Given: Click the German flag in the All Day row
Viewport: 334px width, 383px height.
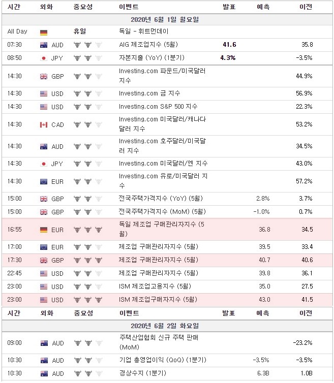Looking at the screenshot, I should pos(44,32).
